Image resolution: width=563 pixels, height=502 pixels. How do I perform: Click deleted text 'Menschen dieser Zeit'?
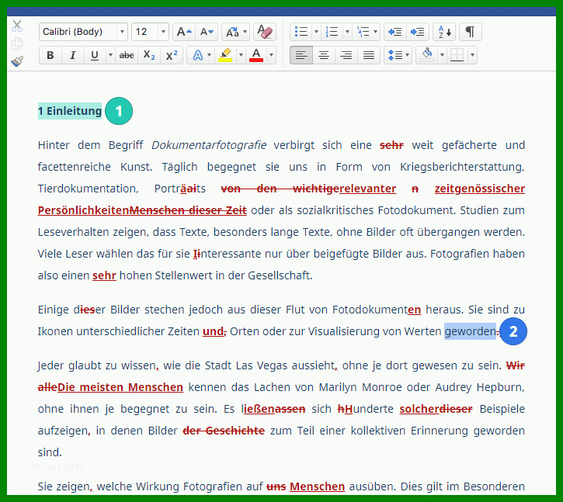pyautogui.click(x=188, y=210)
